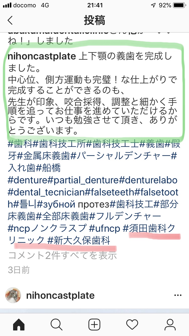The height and width of the screenshot is (336, 189).
Task: Tap the back arrow in header
Action: click(x=10, y=20)
